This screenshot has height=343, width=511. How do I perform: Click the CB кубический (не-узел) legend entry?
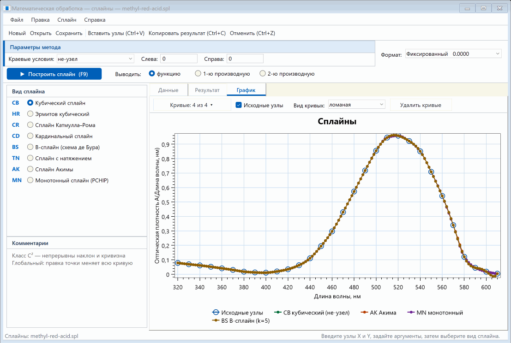312,313
